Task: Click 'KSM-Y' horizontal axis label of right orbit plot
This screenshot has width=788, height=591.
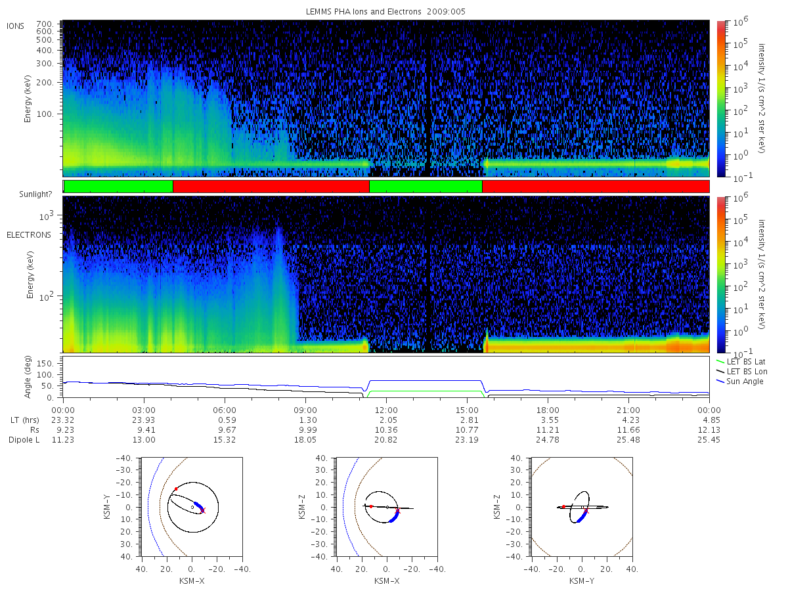Action: tap(580, 581)
